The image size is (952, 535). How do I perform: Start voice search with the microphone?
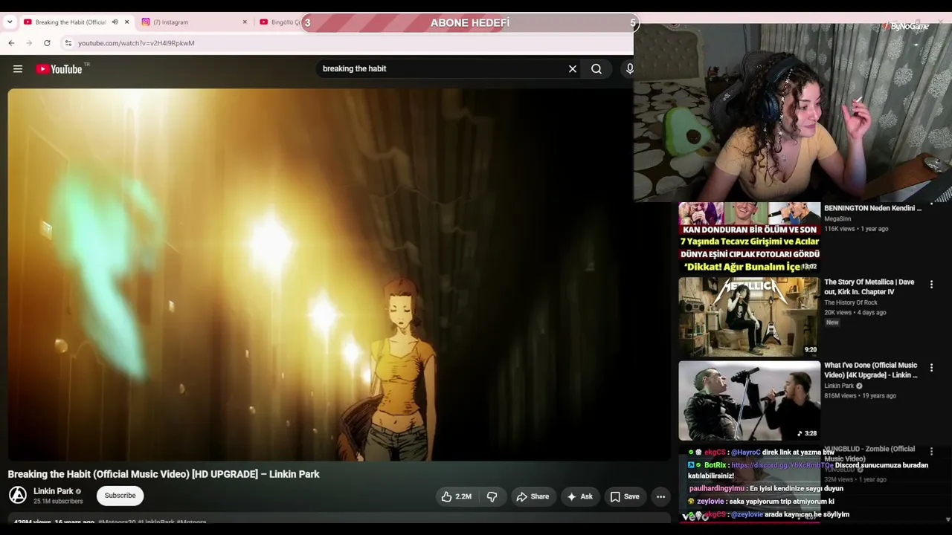coord(629,69)
